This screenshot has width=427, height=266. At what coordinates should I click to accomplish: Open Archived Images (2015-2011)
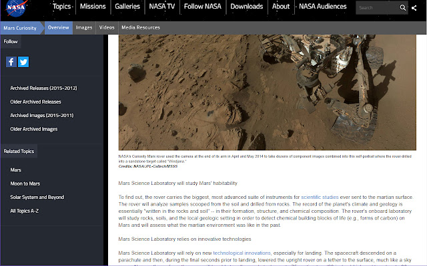[x=42, y=115]
